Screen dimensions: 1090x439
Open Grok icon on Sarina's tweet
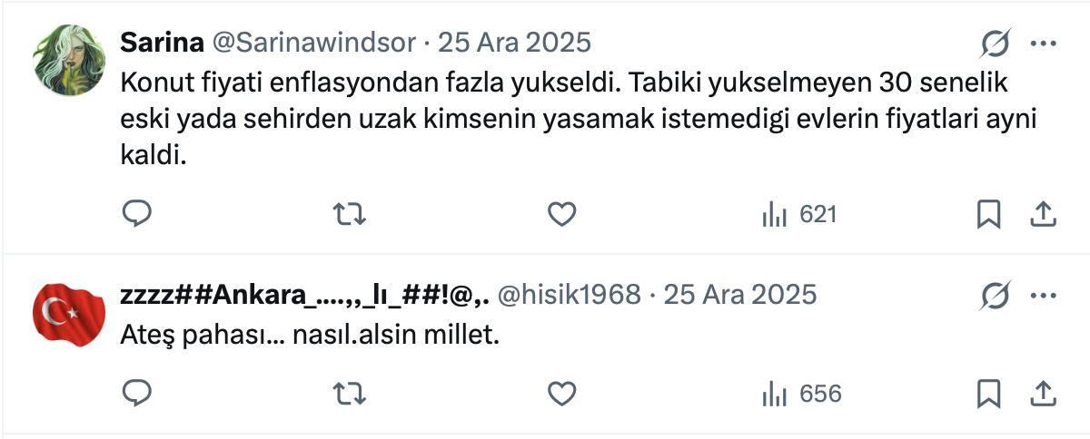coord(996,44)
